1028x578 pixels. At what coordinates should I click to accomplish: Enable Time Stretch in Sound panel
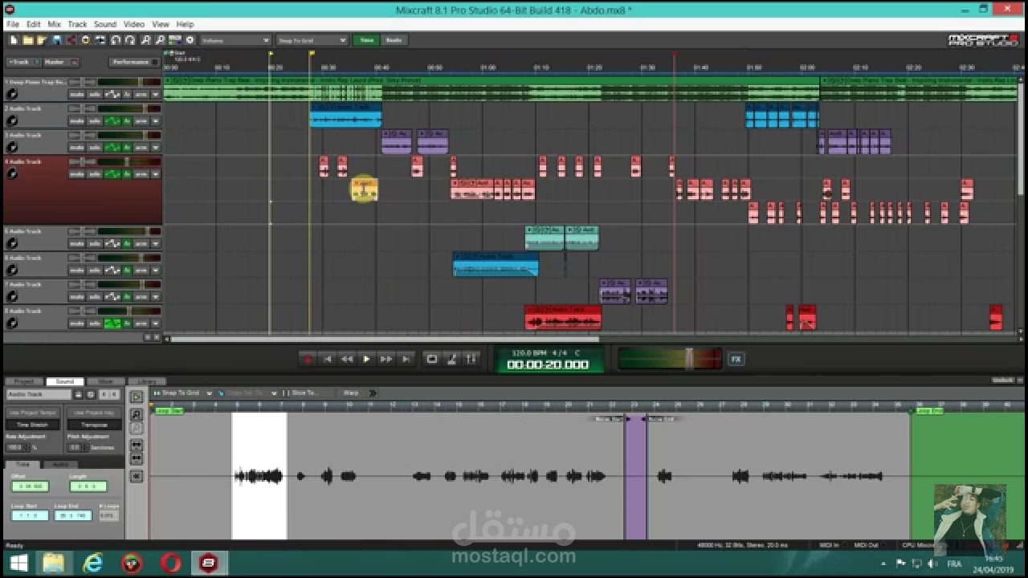point(32,425)
